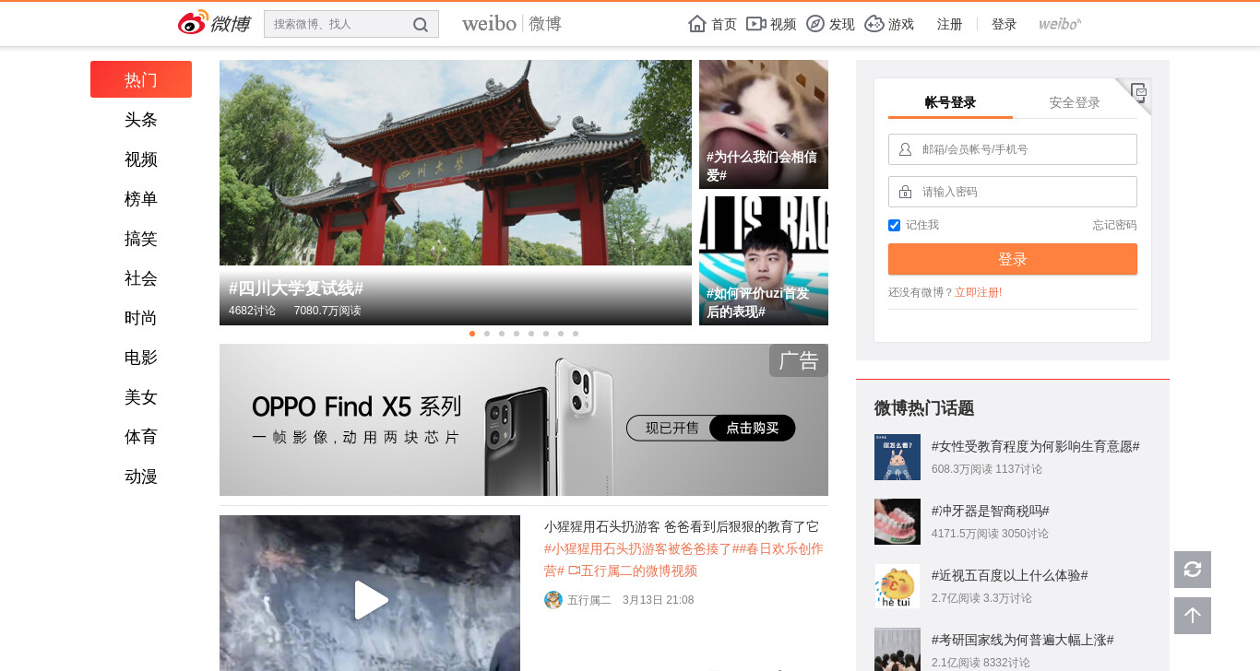Screen dimensions: 1260x671
Task: Open the 四川大学复试线 banner
Action: [456, 193]
